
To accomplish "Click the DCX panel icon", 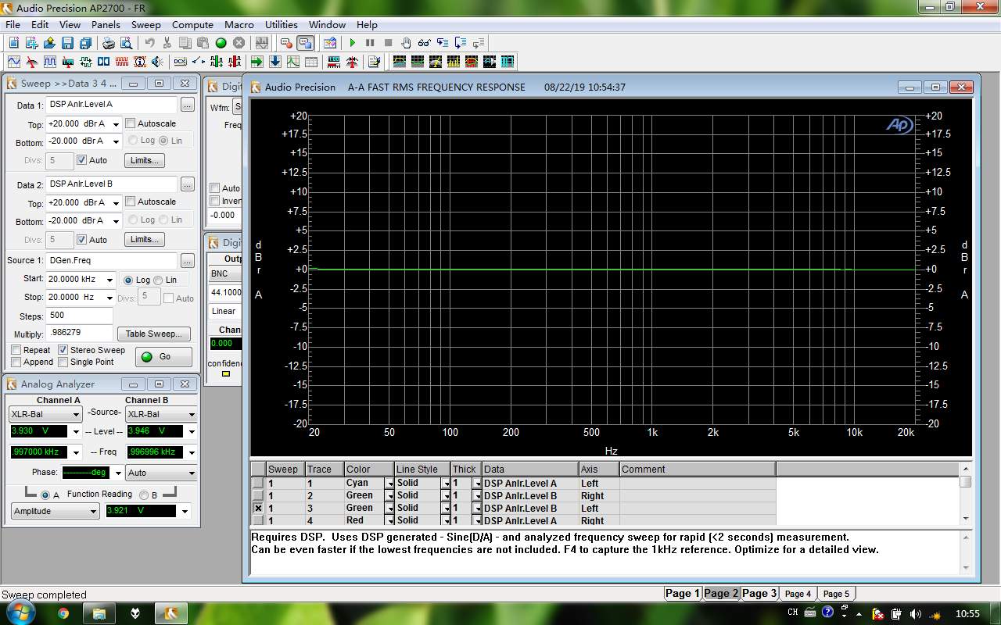I will tap(181, 62).
